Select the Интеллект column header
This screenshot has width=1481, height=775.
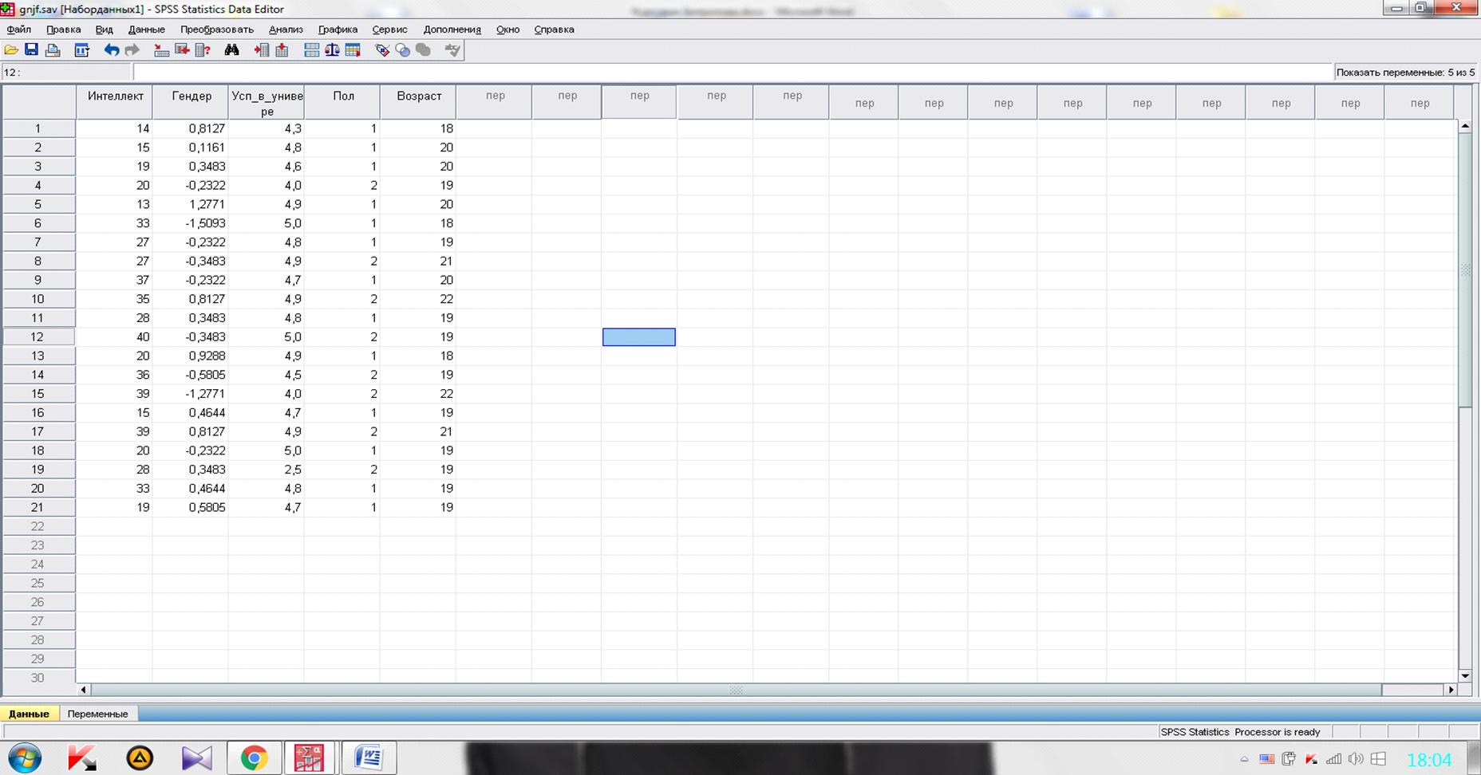115,103
